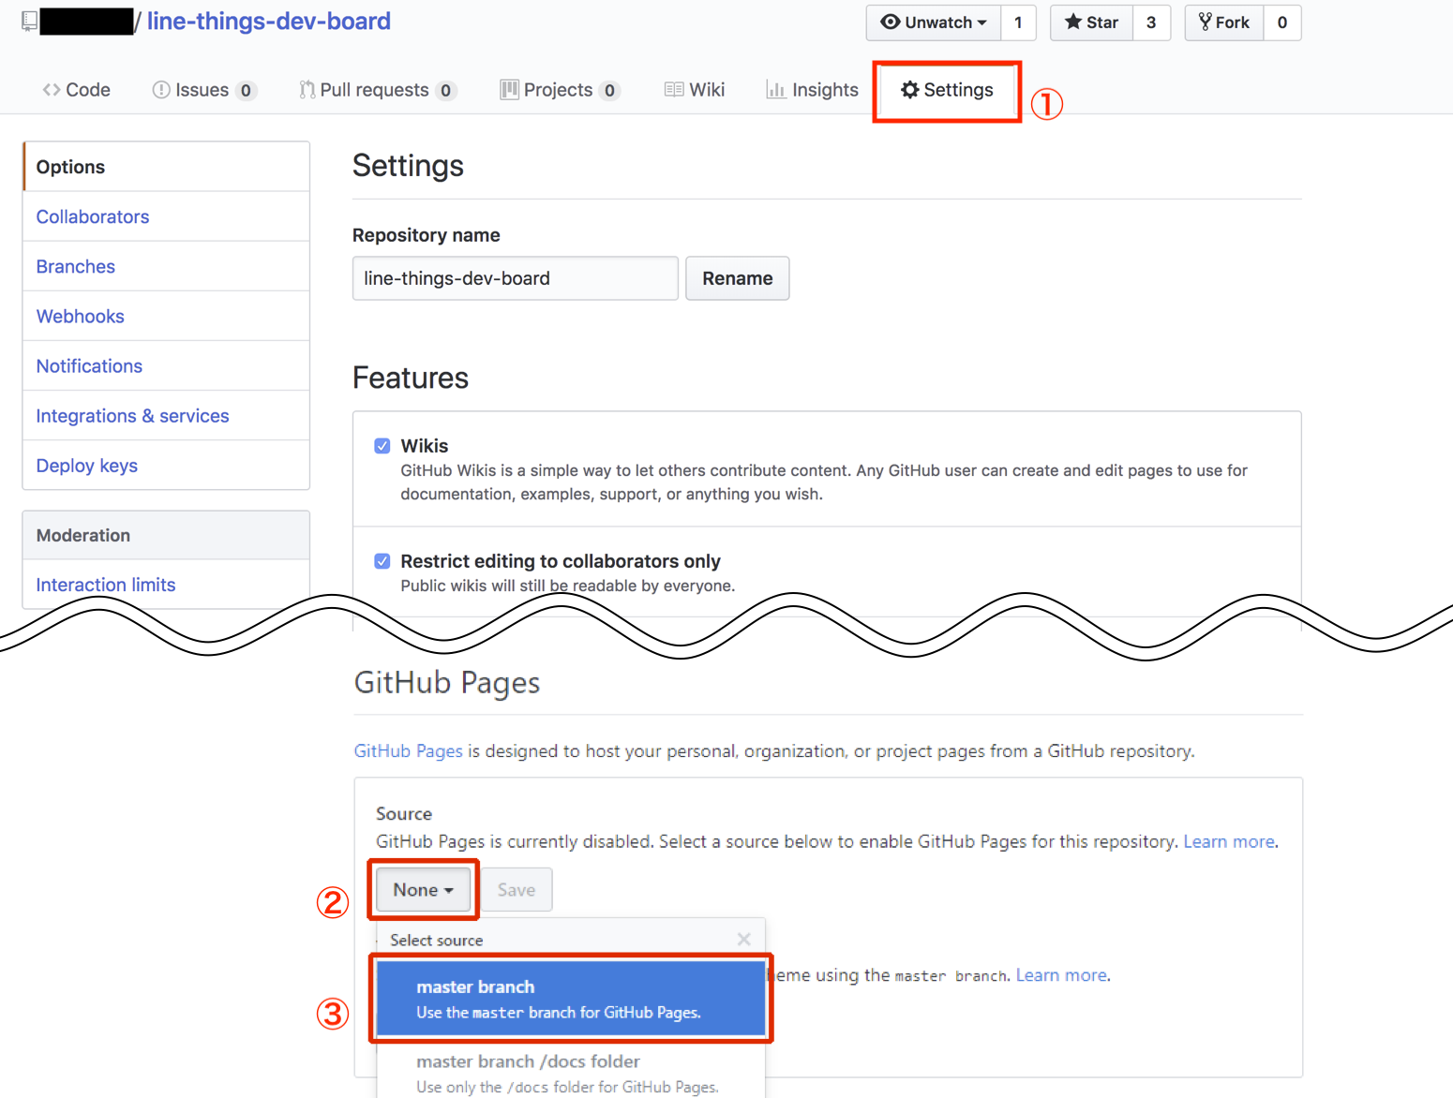
Task: Select Options in the sidebar
Action: coord(166,167)
